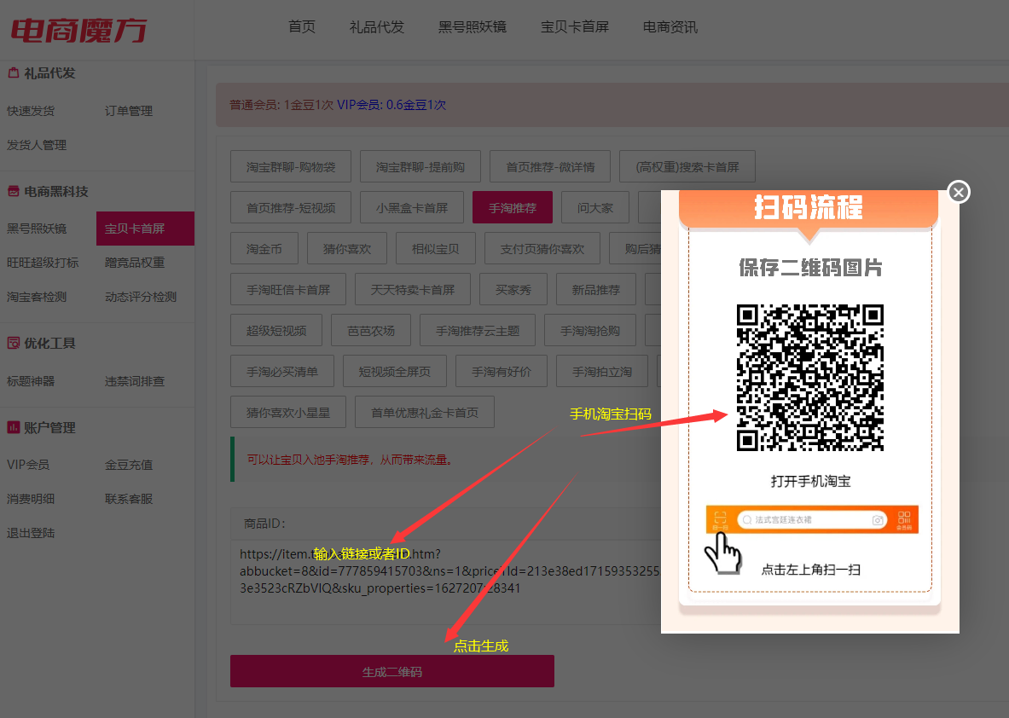The height and width of the screenshot is (718, 1009).
Task: Select the 问大家 option
Action: click(595, 208)
